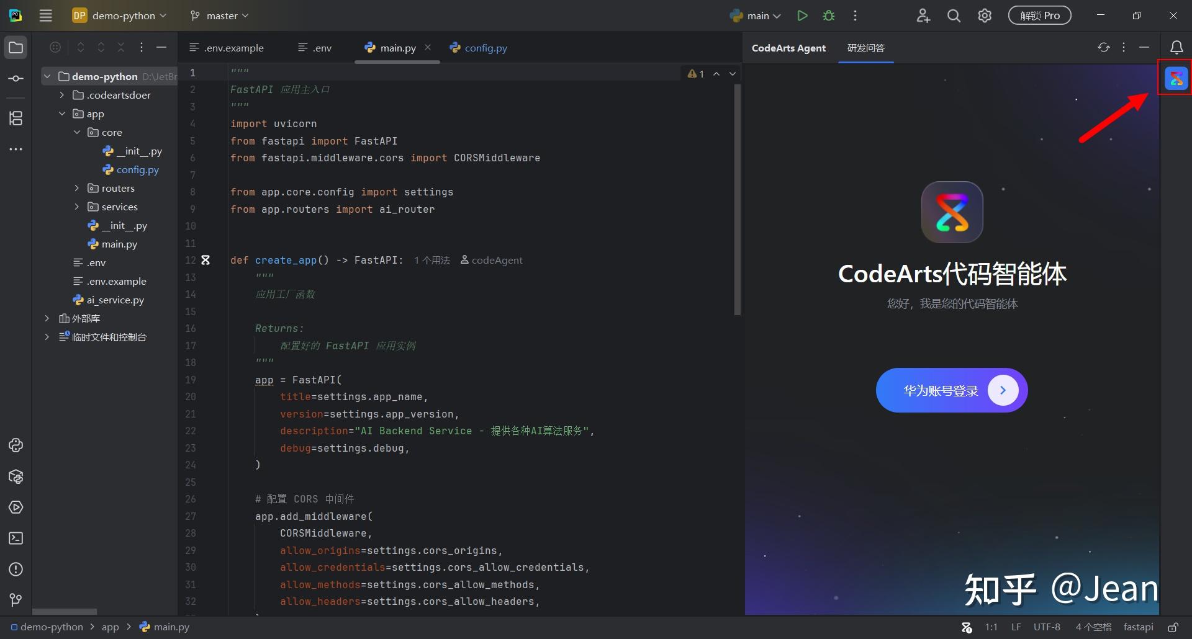Click 华为账号登录 button
This screenshot has height=639, width=1192.
952,390
